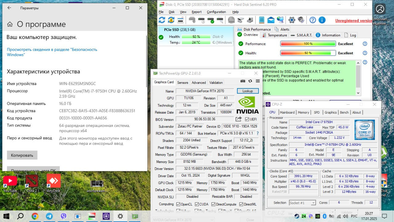394x222 pixels.
Task: Click the Копировать button in Settings
Action: 22,155
